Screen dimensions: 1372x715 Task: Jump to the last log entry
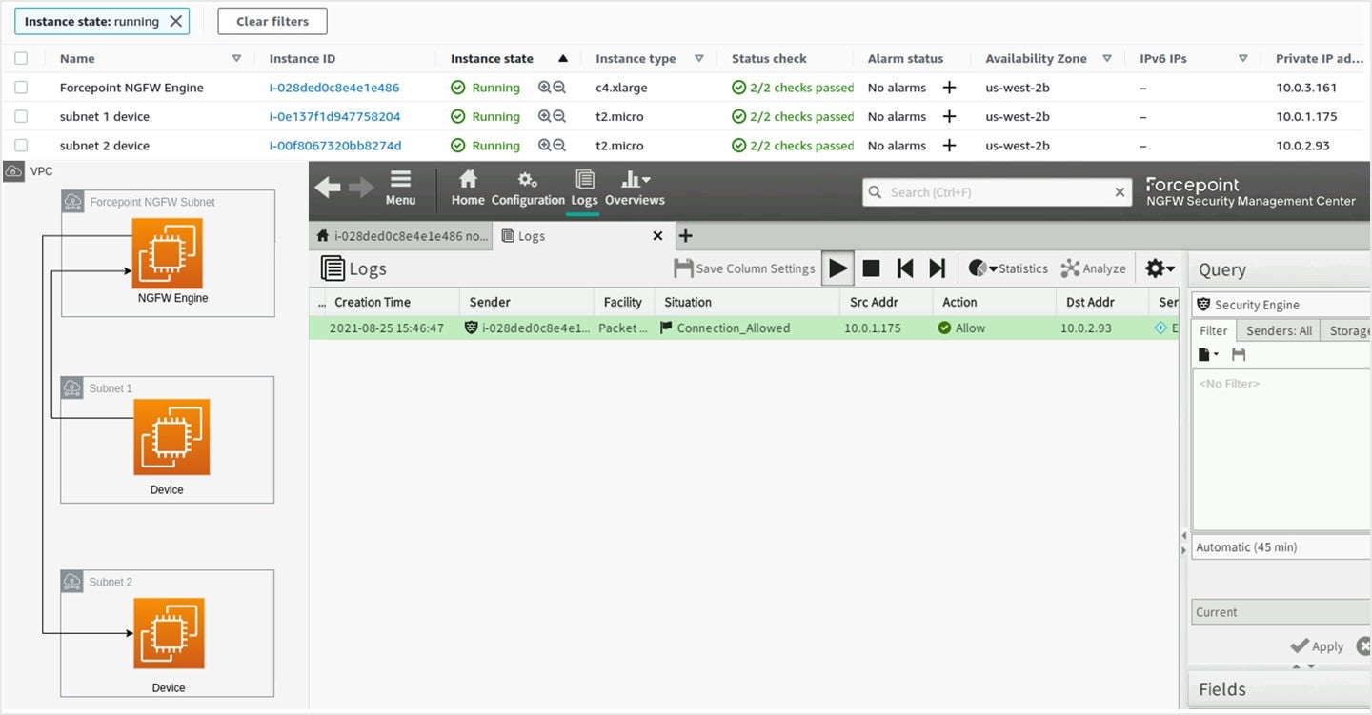938,268
